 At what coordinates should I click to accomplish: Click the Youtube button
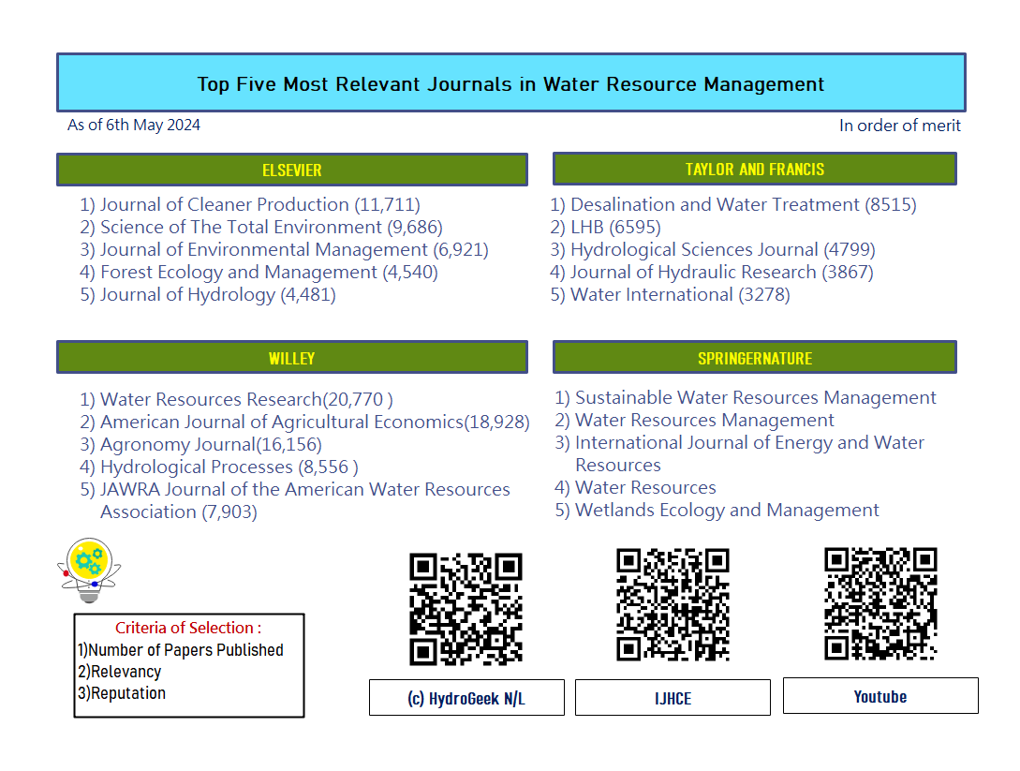coord(880,695)
